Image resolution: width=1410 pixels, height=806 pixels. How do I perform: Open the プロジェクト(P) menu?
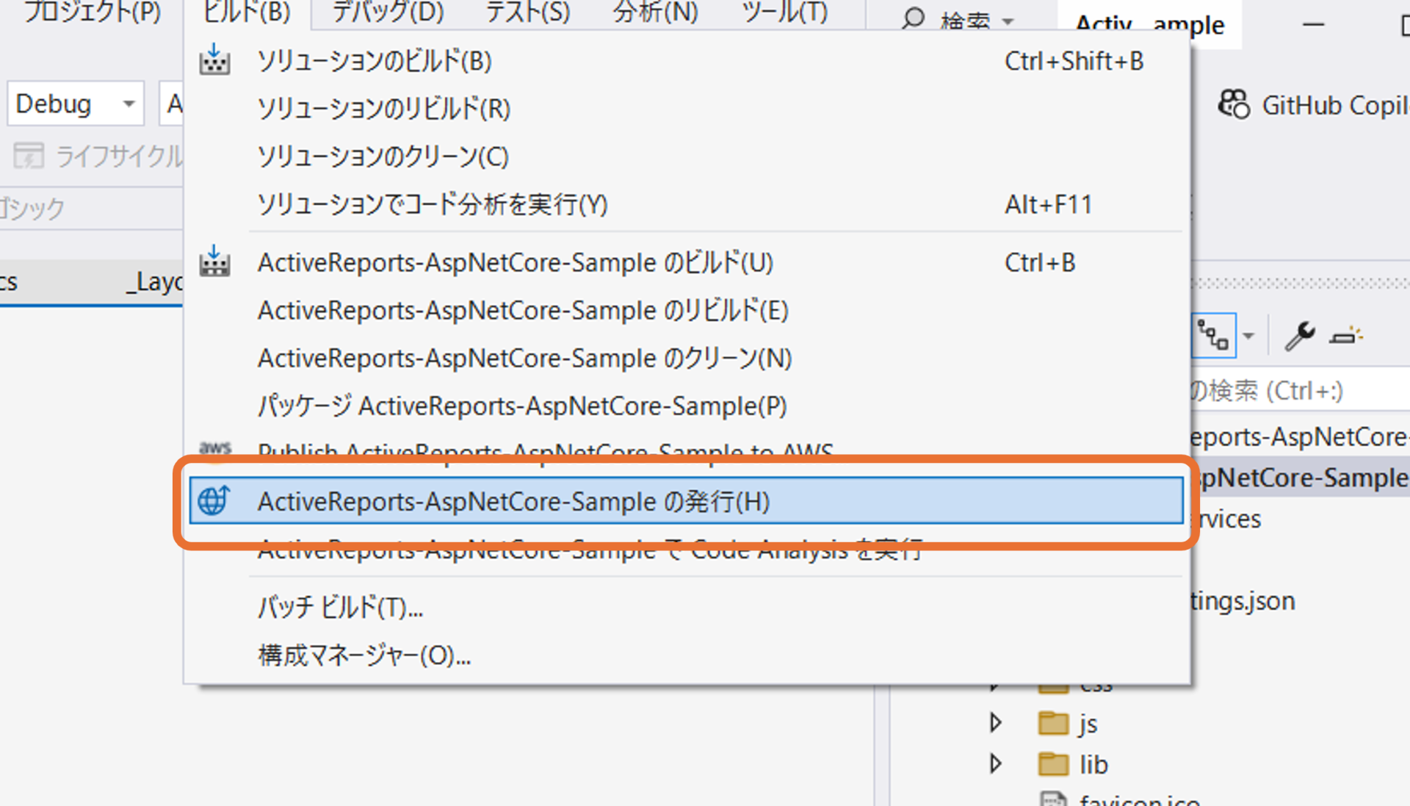pos(93,12)
